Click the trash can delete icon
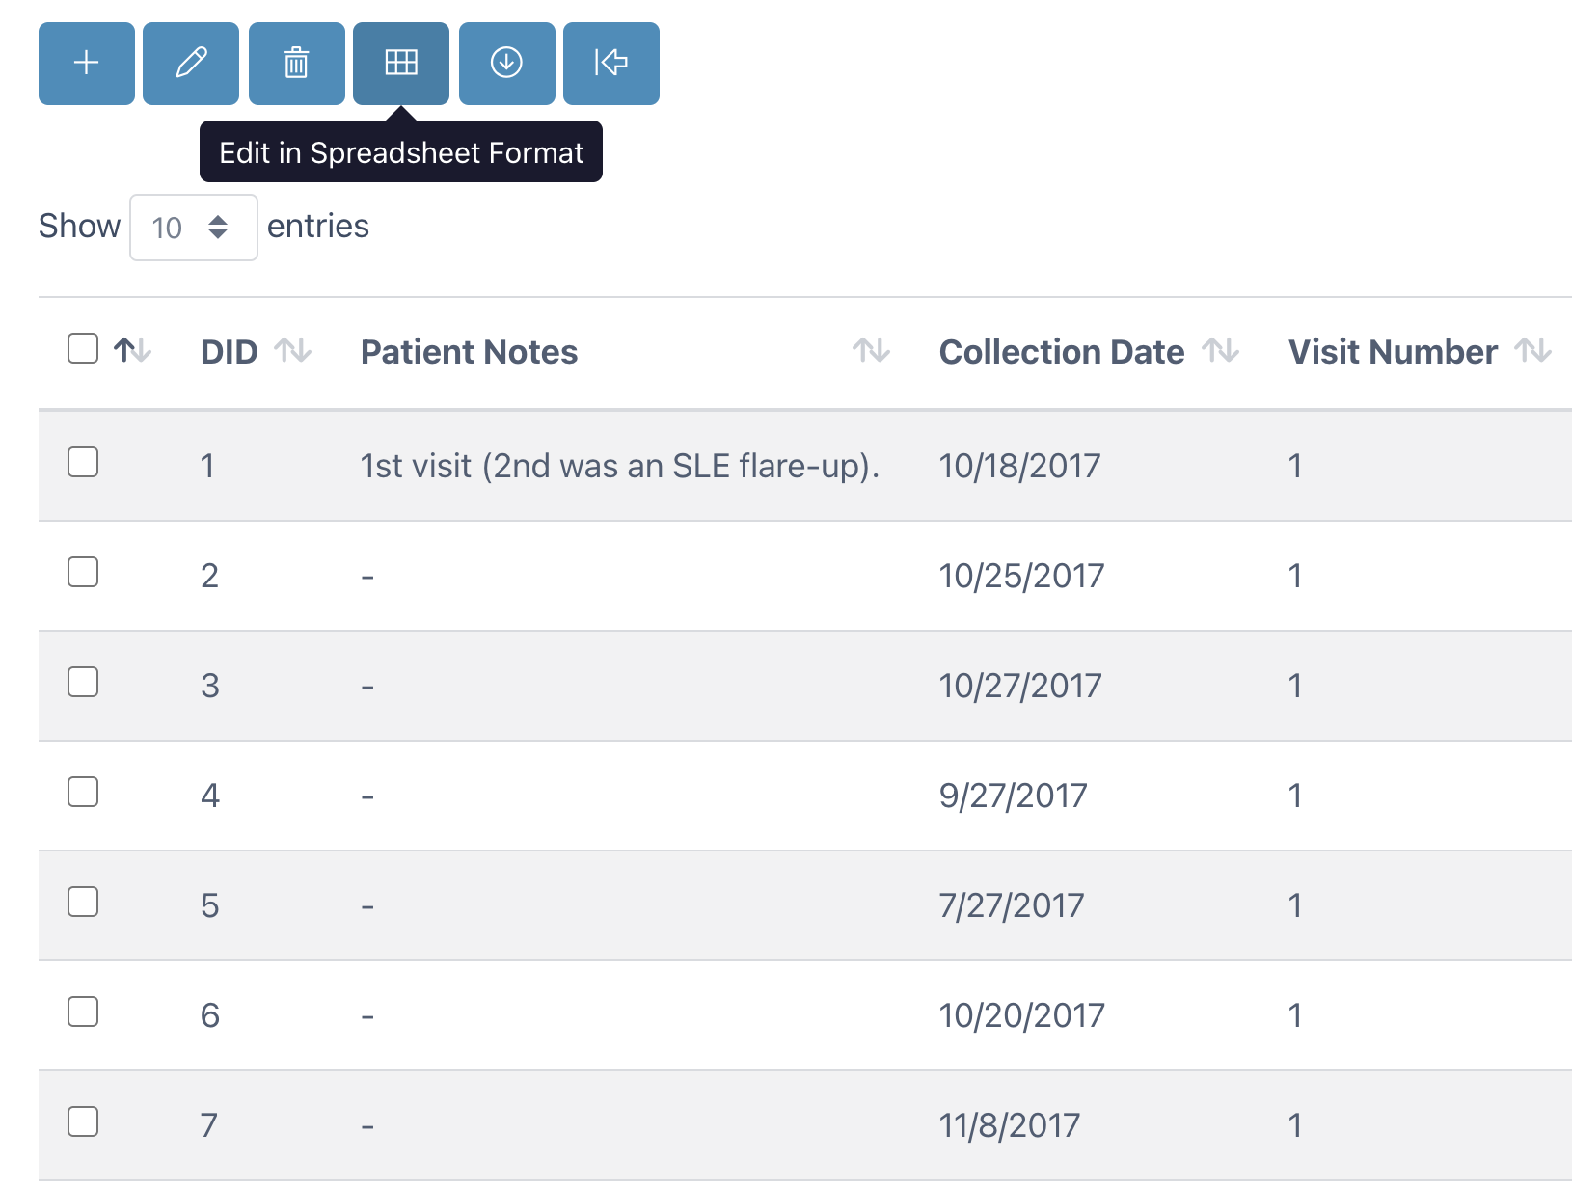The image size is (1572, 1188). [x=297, y=64]
